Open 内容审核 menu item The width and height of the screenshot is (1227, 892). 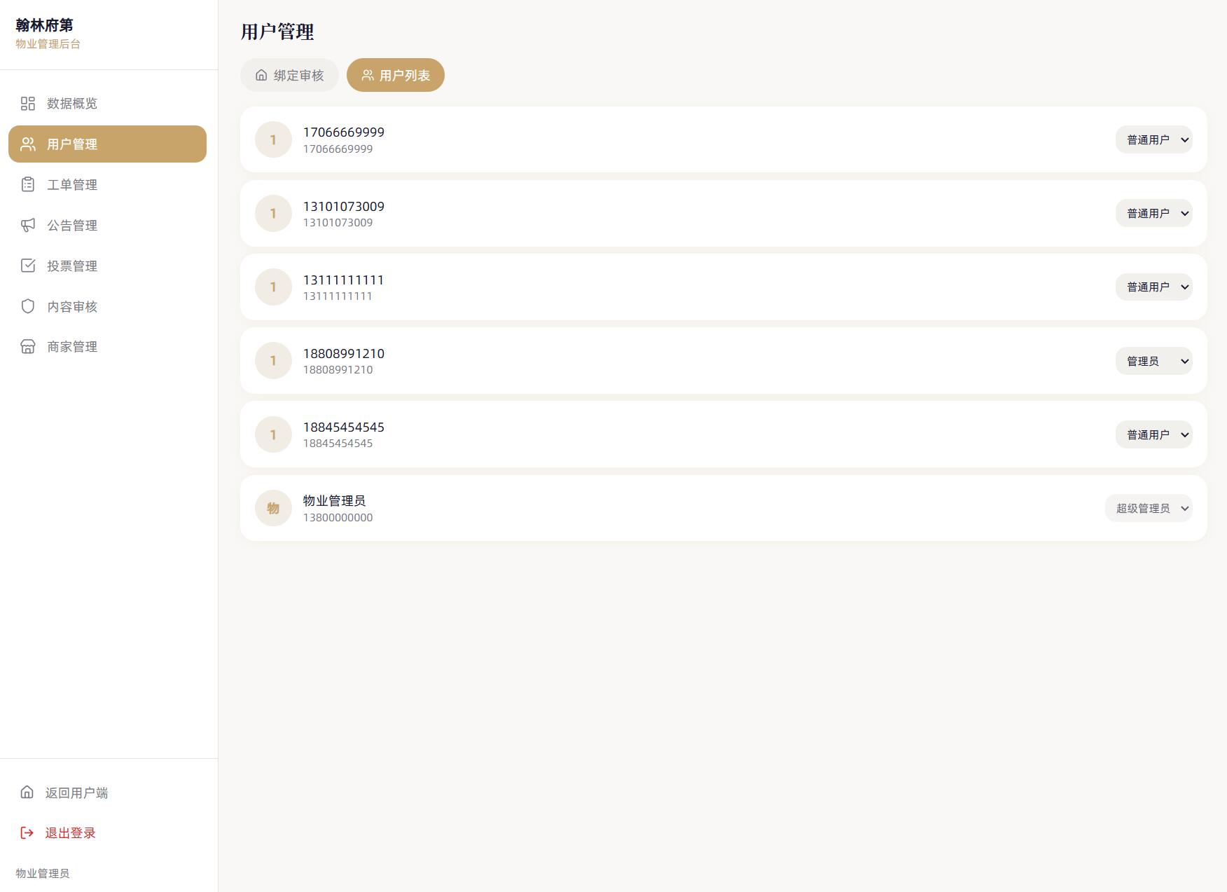[x=107, y=306]
